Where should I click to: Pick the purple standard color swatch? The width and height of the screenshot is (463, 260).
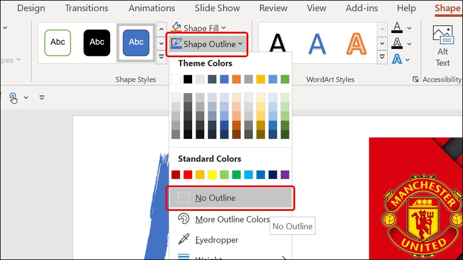tap(285, 174)
